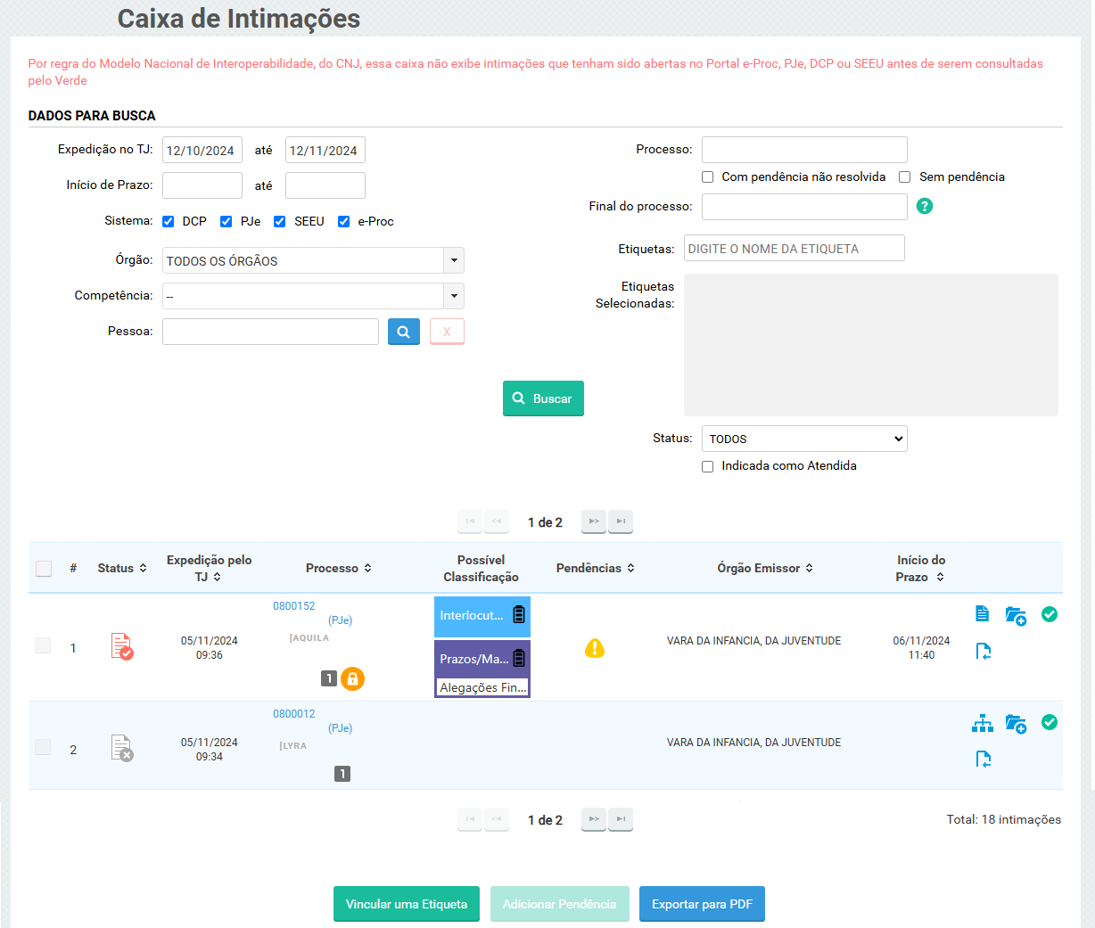Viewport: 1095px width, 928px height.
Task: Sort table by Processo column header
Action: click(338, 568)
